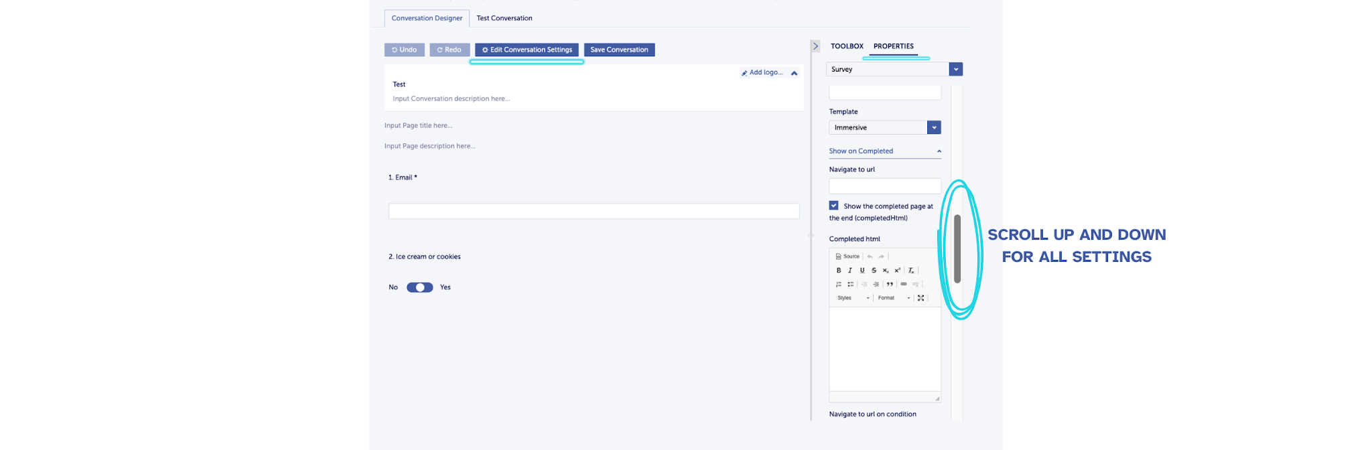This screenshot has height=450, width=1372.
Task: Toggle italic formatting in editor
Action: 850,271
